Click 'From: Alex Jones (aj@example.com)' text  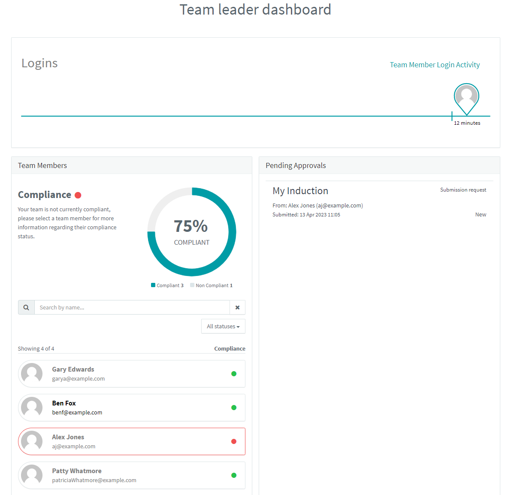317,205
